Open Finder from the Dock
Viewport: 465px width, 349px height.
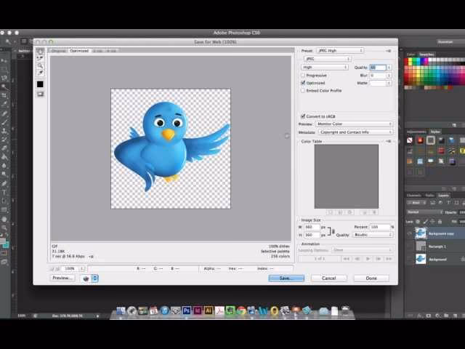[x=121, y=310]
